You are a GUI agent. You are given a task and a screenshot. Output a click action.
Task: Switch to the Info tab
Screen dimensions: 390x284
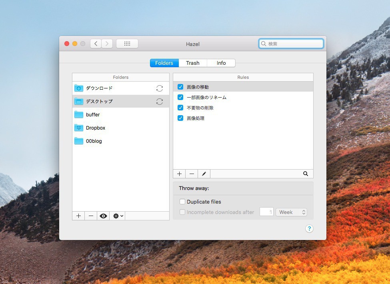(x=221, y=63)
